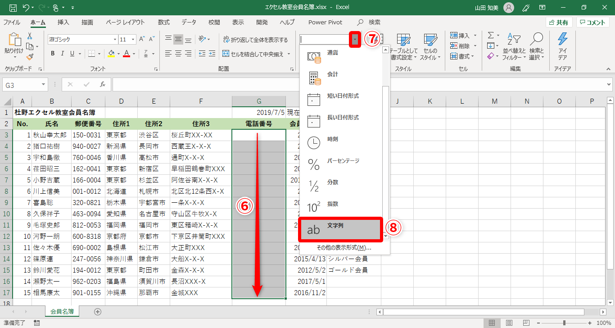Toggle 折り返して全体を表示する wrap text
Screen dimensions: 615x328
(x=255, y=40)
